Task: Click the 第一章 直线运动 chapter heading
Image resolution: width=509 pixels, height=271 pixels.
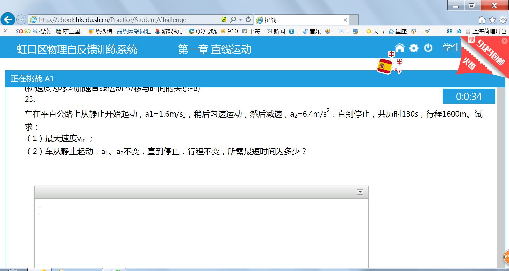Action: pyautogui.click(x=215, y=49)
